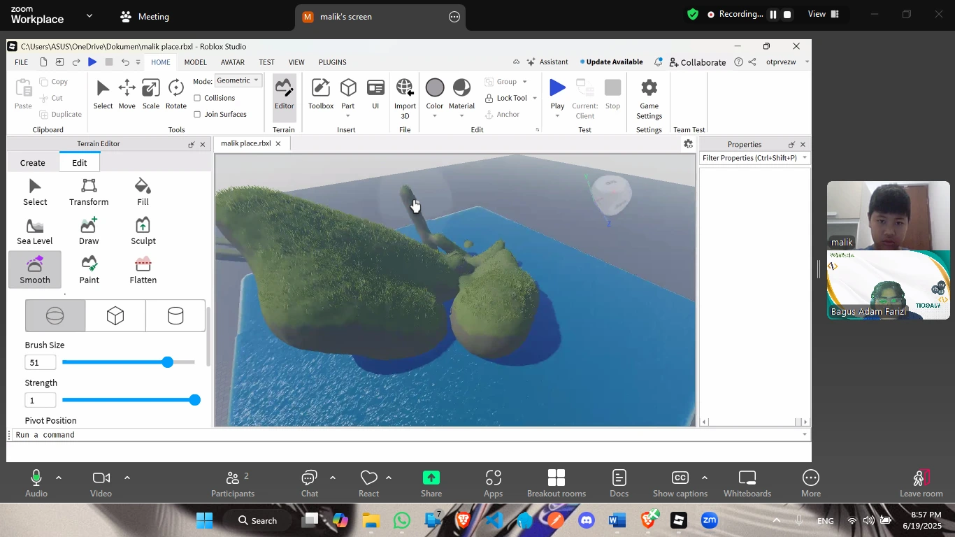The height and width of the screenshot is (537, 955).
Task: Click the Run a command bar
Action: 140,434
